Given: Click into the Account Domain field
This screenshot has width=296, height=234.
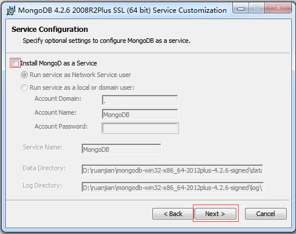Looking at the screenshot, I should (140, 100).
